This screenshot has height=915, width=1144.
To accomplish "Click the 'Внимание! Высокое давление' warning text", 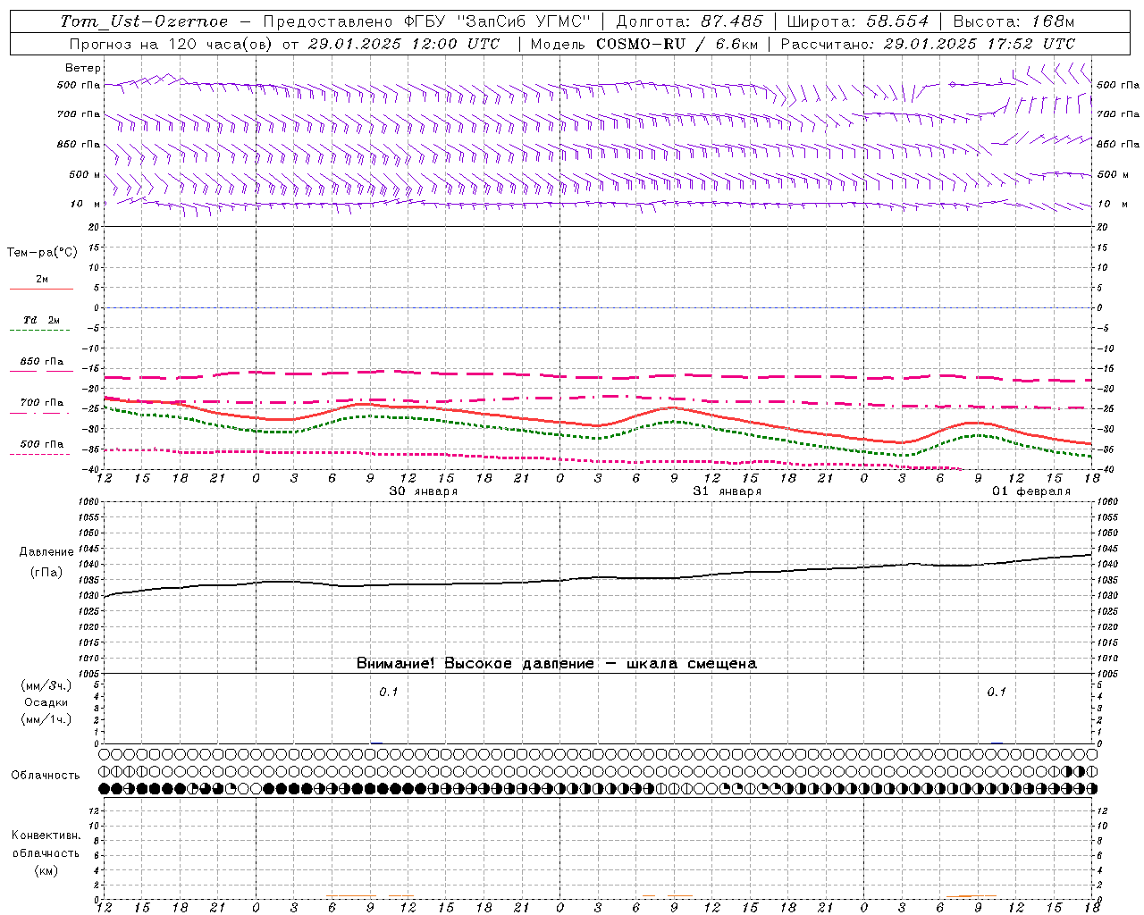I will point(475,664).
